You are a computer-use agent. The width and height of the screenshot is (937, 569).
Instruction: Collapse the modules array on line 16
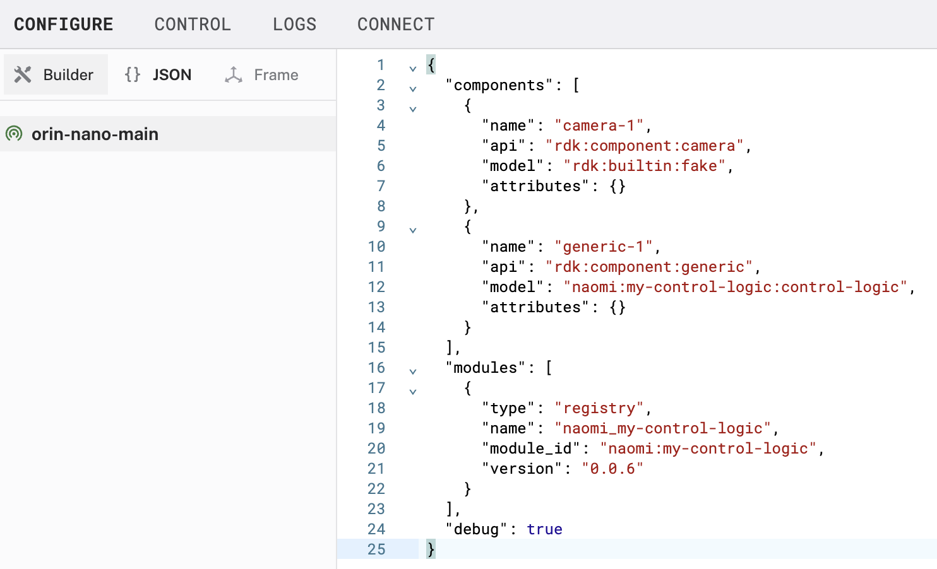[413, 371]
